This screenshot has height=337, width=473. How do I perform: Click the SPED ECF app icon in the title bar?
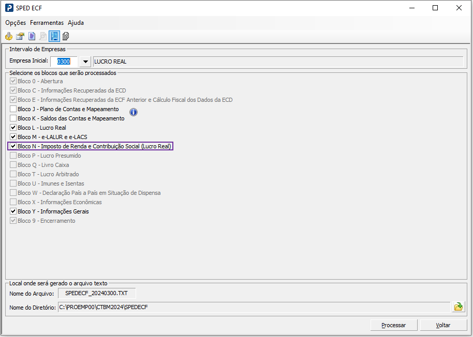pyautogui.click(x=9, y=8)
